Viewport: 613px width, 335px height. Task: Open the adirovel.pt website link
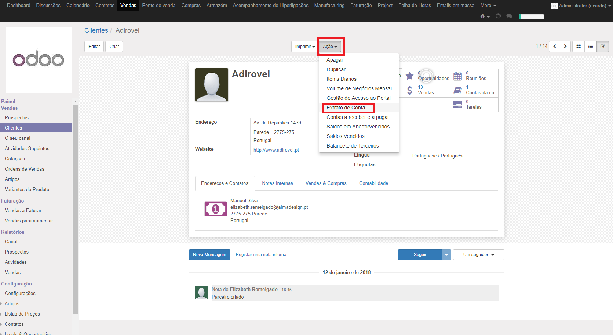pyautogui.click(x=276, y=150)
